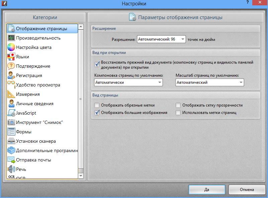Select the Установки сканера label

point(36,141)
